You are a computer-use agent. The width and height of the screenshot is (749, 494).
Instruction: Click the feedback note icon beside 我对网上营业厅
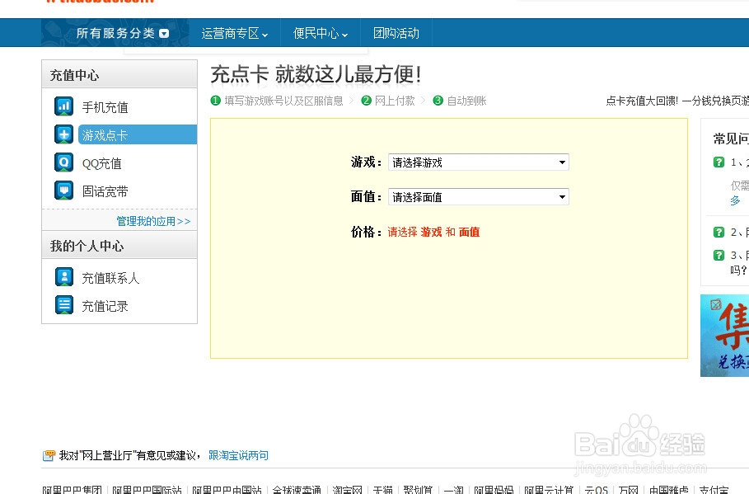pyautogui.click(x=49, y=455)
